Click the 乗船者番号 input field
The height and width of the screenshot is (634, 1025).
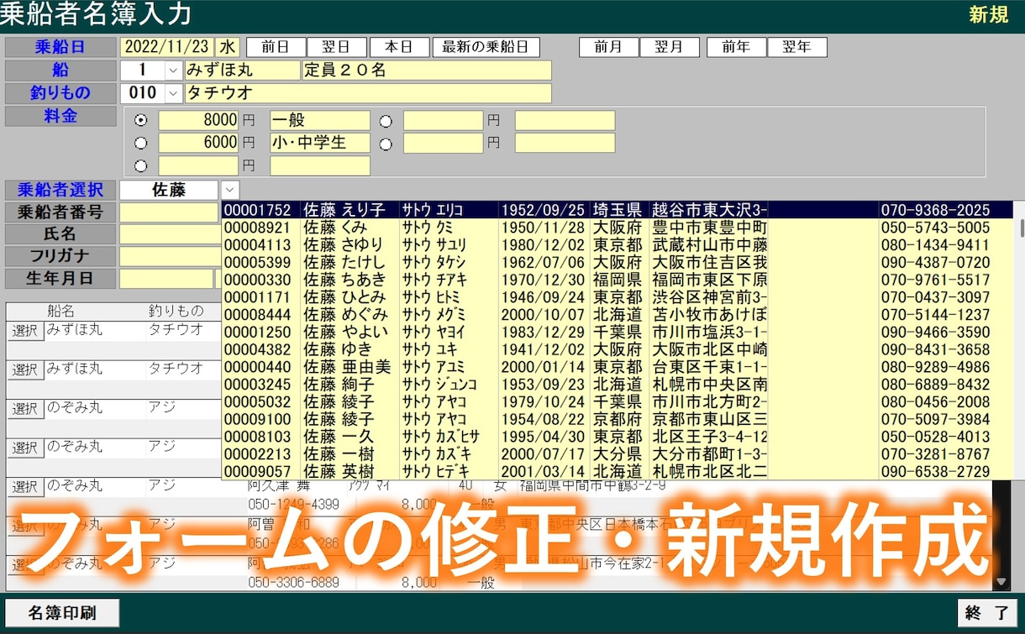click(x=170, y=212)
